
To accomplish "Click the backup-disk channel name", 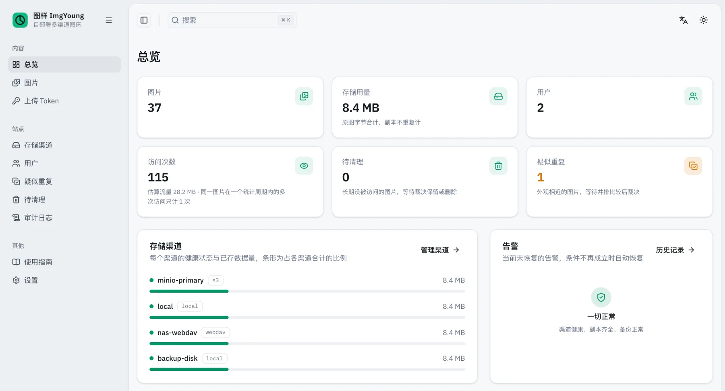I will click(x=178, y=358).
